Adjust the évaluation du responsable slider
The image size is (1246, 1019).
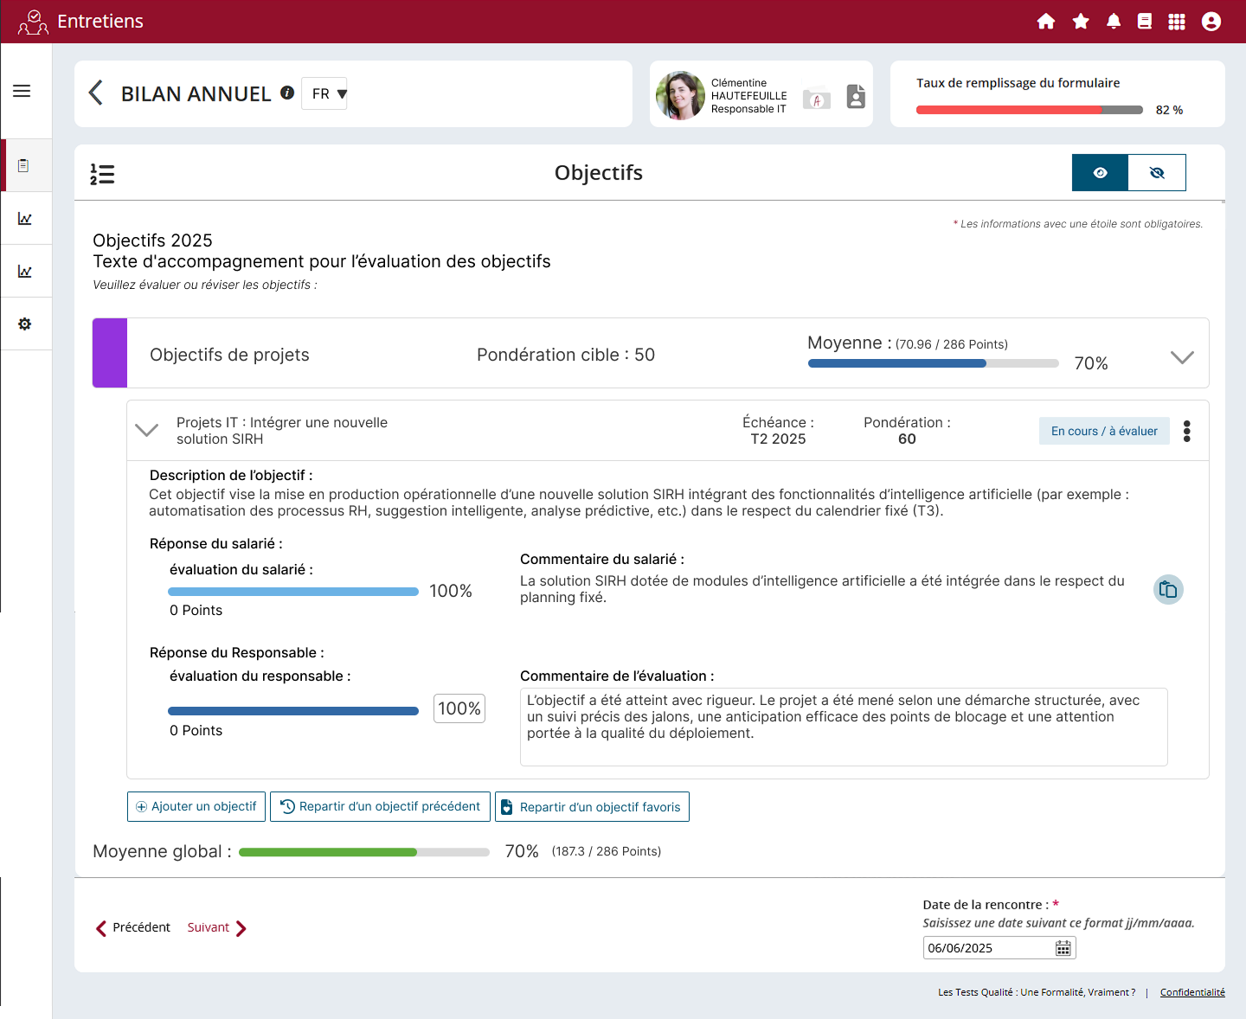293,711
